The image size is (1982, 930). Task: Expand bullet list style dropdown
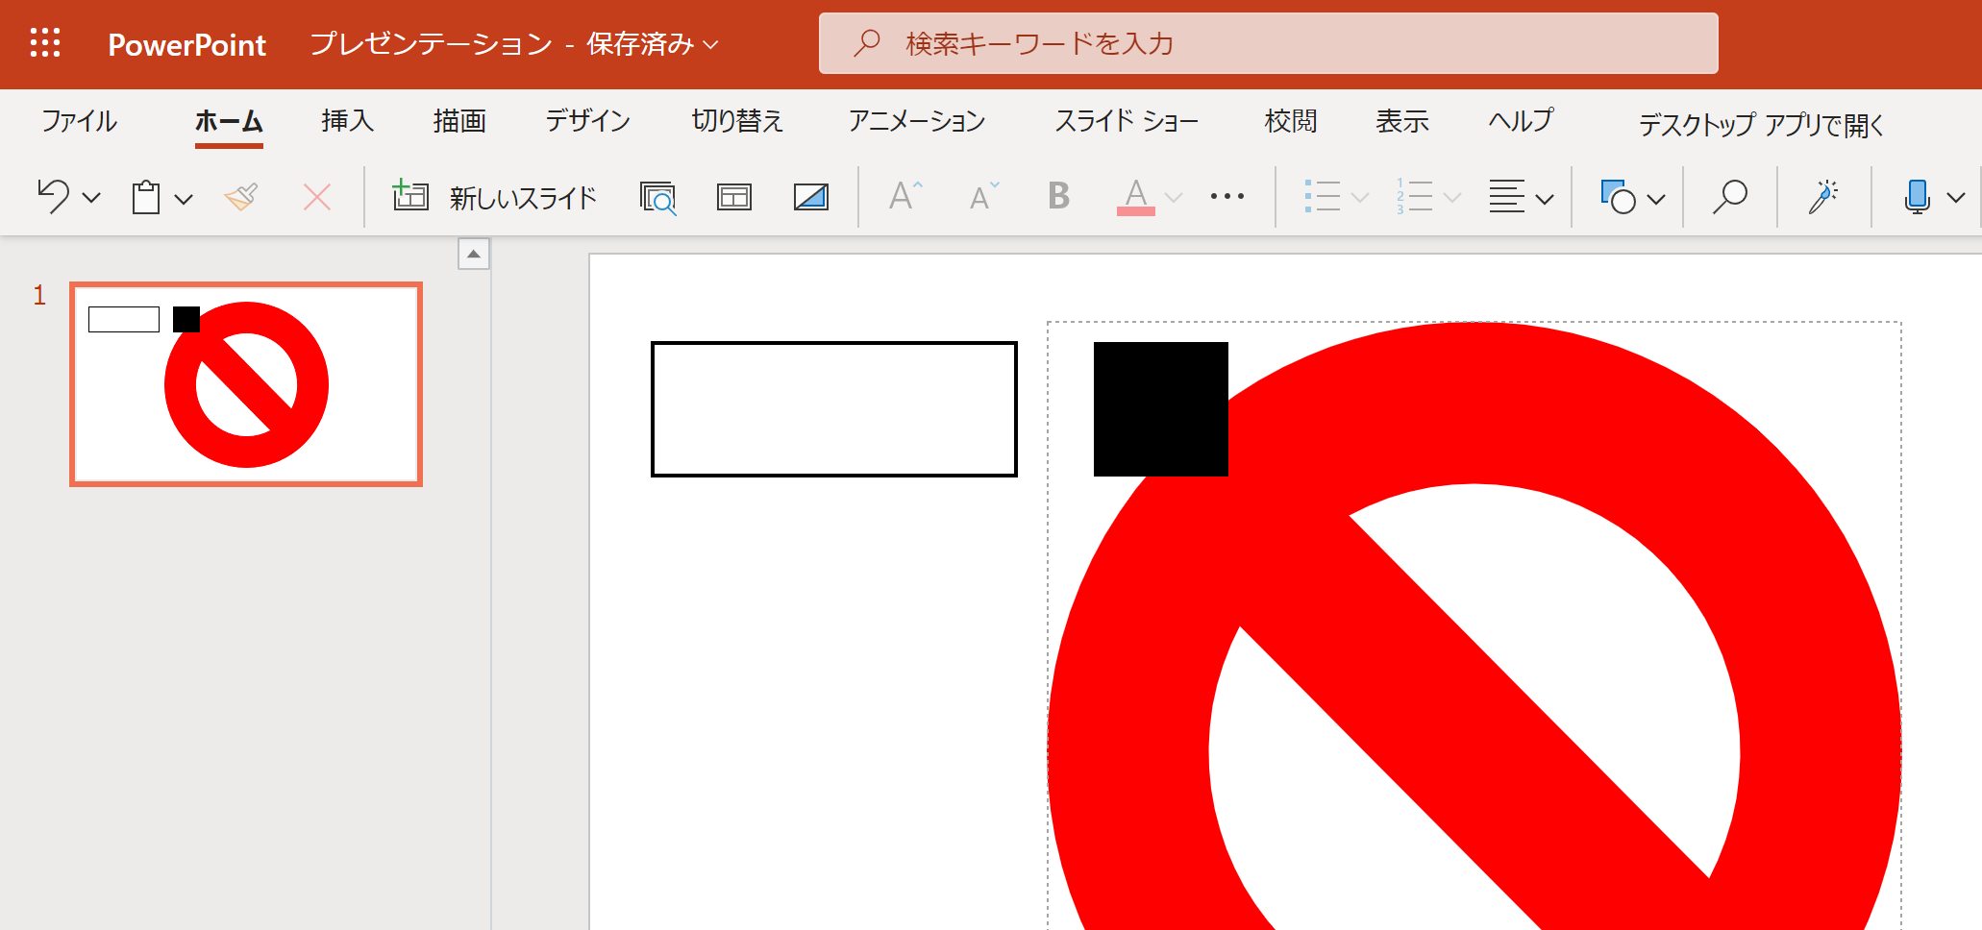[1360, 198]
